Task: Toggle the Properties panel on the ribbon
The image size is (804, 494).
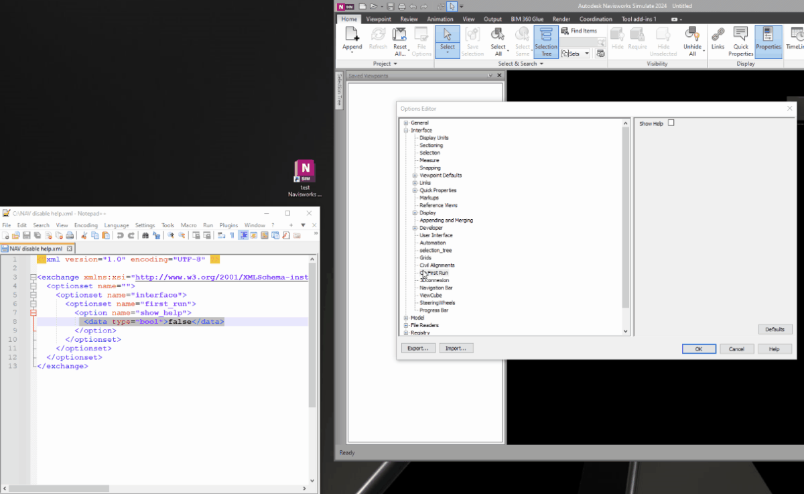Action: tap(768, 42)
